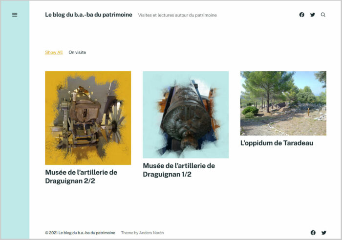Open the Twitter icon in the footer
This screenshot has height=240, width=342.
click(324, 233)
